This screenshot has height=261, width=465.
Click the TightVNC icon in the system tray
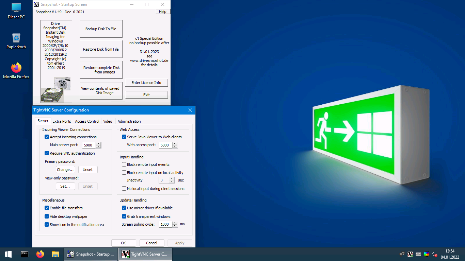410,254
